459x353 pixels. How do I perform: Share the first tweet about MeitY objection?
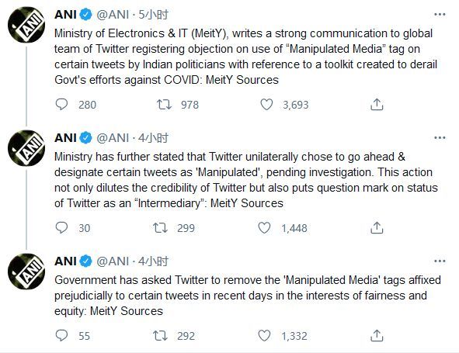coord(377,105)
